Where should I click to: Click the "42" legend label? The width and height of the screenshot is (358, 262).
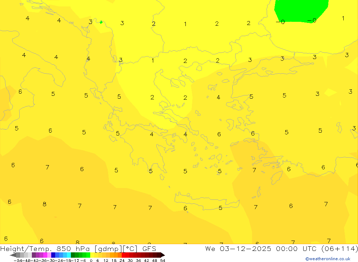click(x=146, y=261)
